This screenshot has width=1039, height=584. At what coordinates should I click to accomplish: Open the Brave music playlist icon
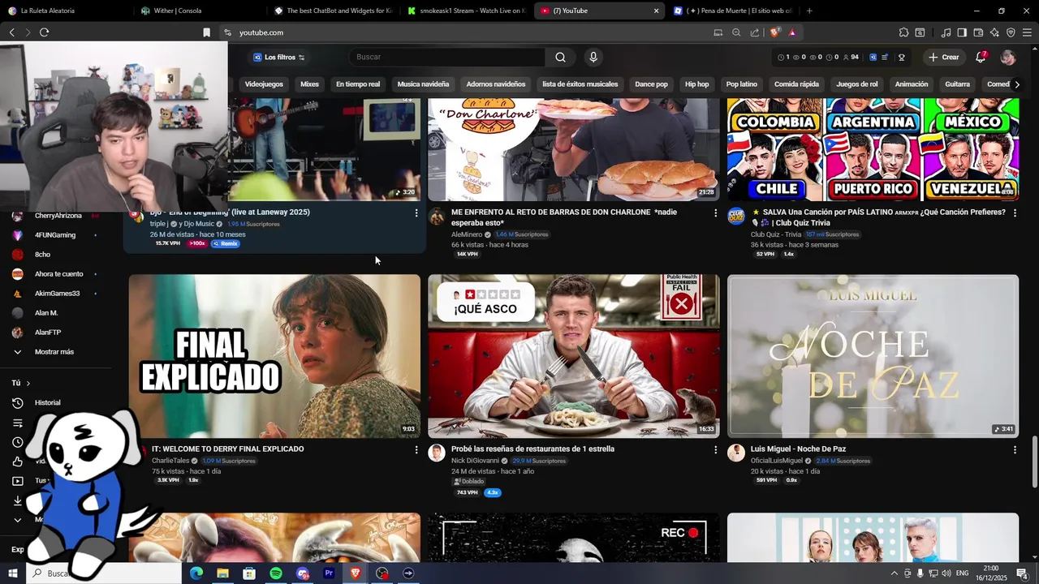[946, 32]
